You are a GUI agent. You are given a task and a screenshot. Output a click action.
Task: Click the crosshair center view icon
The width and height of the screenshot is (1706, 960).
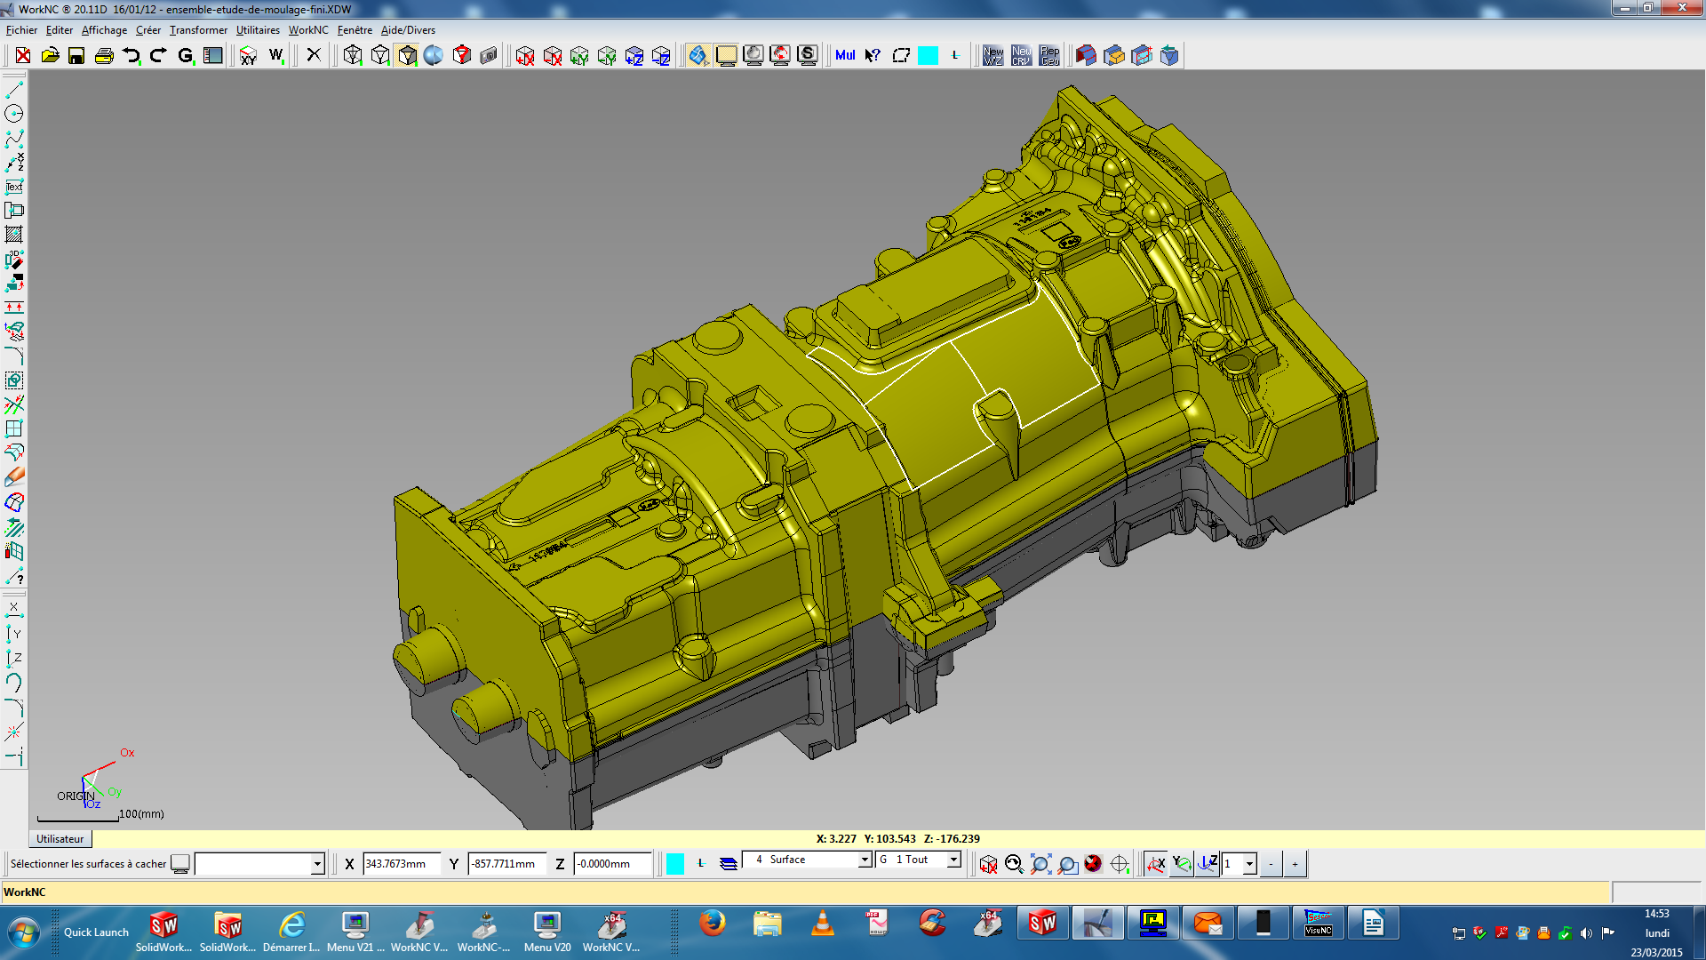(x=1120, y=863)
